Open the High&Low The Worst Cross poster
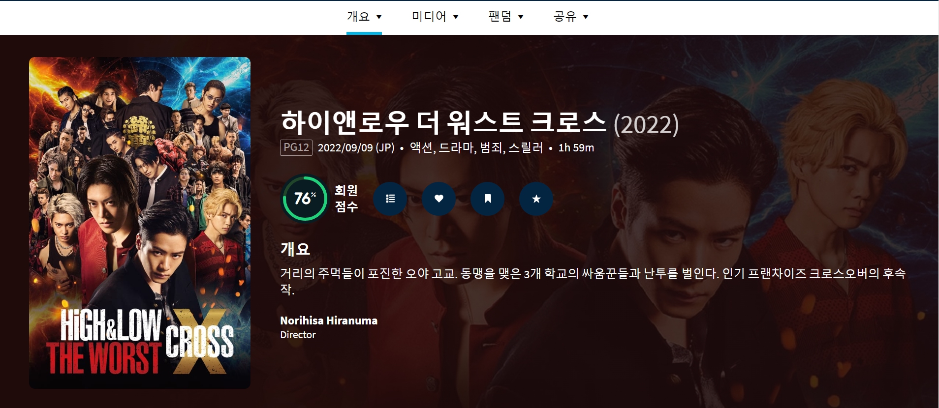The height and width of the screenshot is (408, 939). pyautogui.click(x=140, y=223)
